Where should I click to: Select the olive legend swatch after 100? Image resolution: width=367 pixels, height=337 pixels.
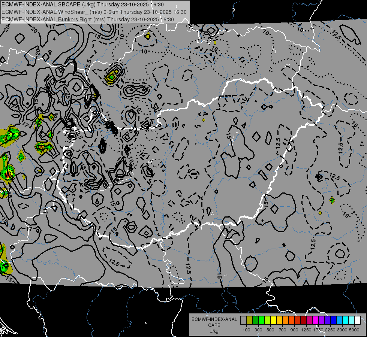pos(250,321)
